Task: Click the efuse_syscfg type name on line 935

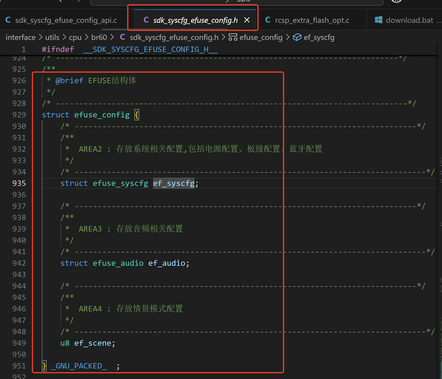Action: pyautogui.click(x=120, y=183)
